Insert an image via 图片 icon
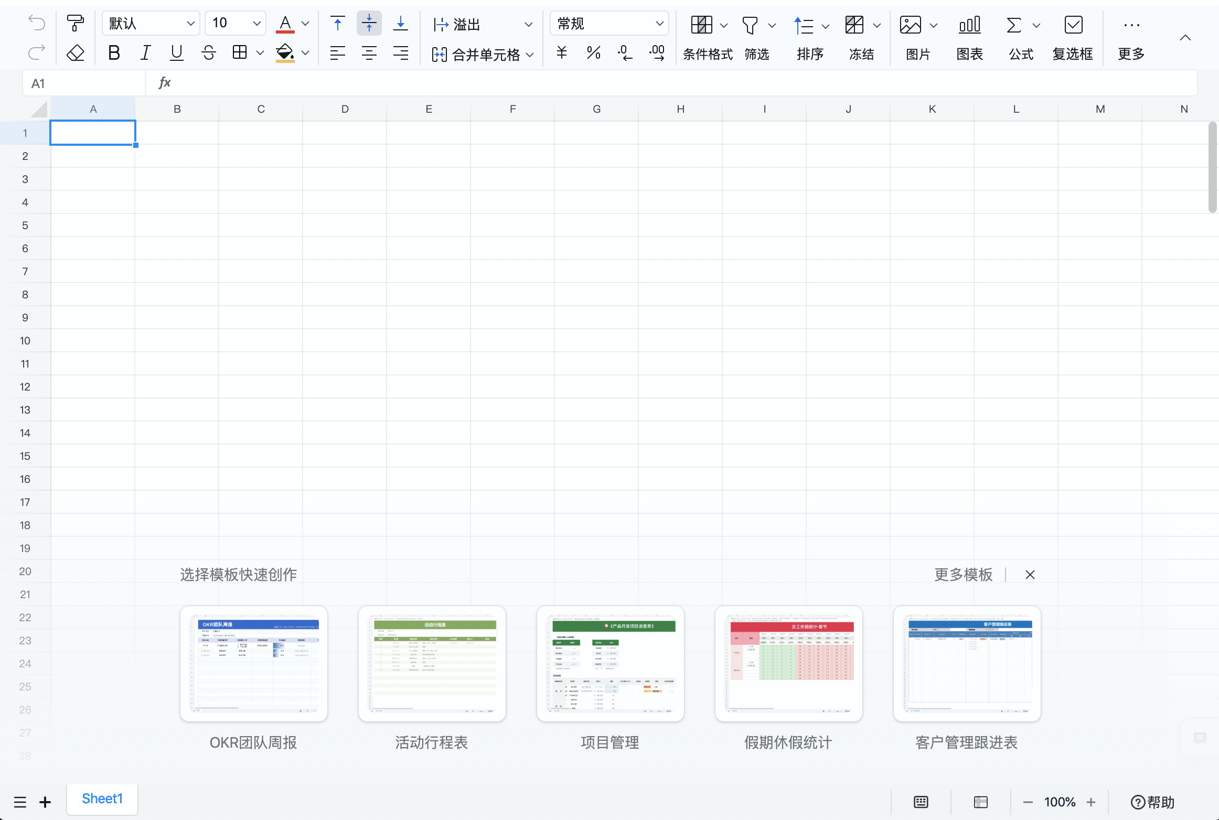 tap(910, 25)
